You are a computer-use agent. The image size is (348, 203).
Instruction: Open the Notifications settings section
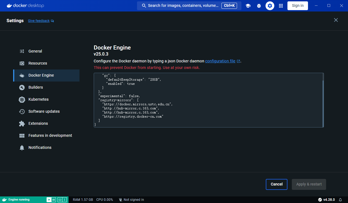(46, 147)
